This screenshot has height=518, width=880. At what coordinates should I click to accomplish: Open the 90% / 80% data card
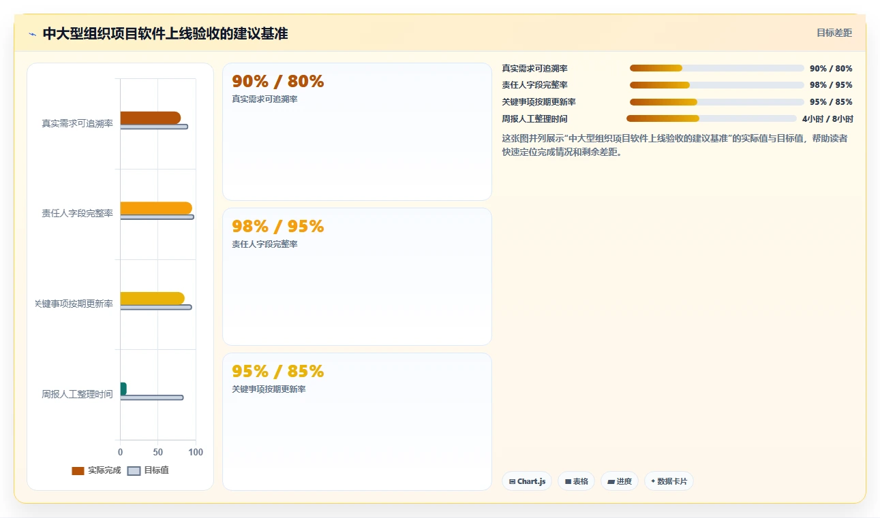[x=357, y=132]
